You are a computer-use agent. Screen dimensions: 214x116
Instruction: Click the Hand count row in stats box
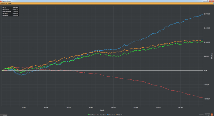[x=10, y=8]
